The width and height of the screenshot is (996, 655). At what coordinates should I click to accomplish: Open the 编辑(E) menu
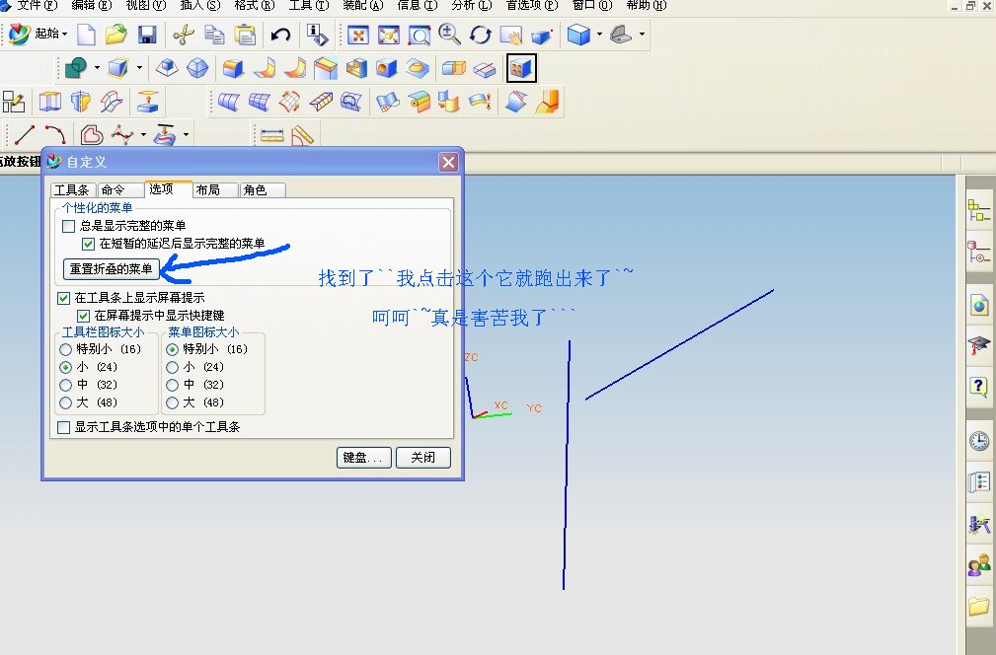92,5
